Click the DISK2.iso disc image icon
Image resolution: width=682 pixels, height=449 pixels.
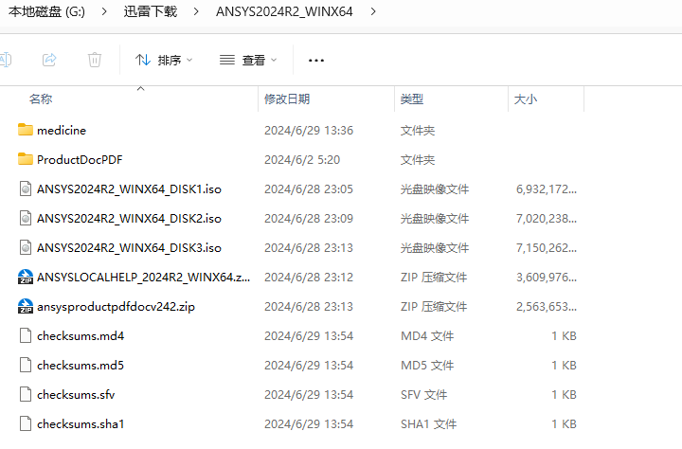pos(26,218)
